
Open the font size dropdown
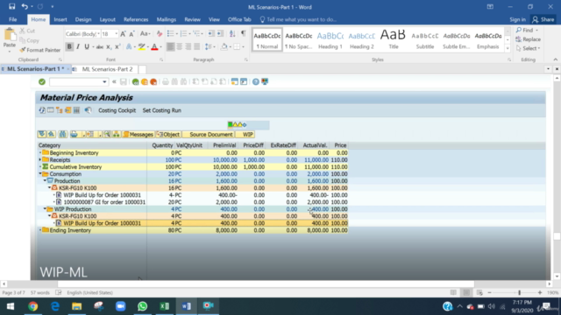pyautogui.click(x=116, y=34)
